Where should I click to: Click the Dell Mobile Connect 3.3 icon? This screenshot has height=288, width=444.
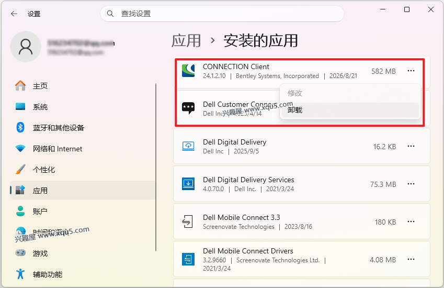188,221
